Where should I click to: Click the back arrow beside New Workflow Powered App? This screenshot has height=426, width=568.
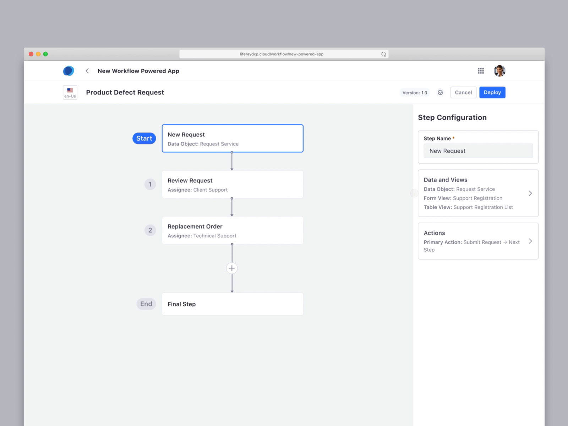coord(87,71)
